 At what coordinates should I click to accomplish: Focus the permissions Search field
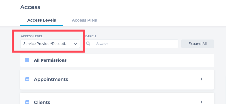131,44
